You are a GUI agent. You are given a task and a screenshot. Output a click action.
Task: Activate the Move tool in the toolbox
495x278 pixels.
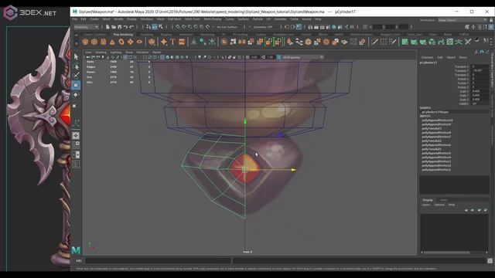[76, 85]
